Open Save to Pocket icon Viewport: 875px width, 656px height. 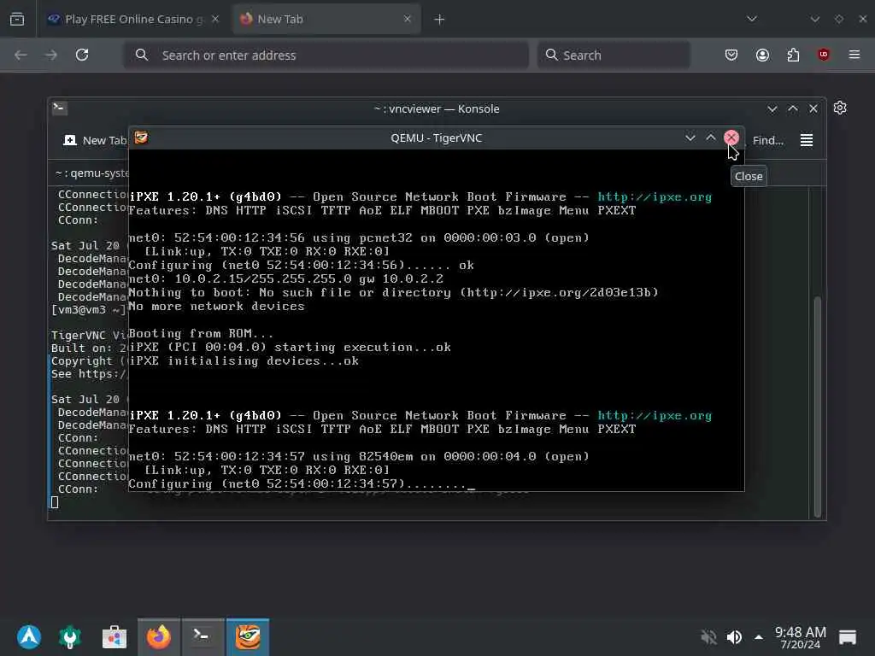click(x=731, y=55)
